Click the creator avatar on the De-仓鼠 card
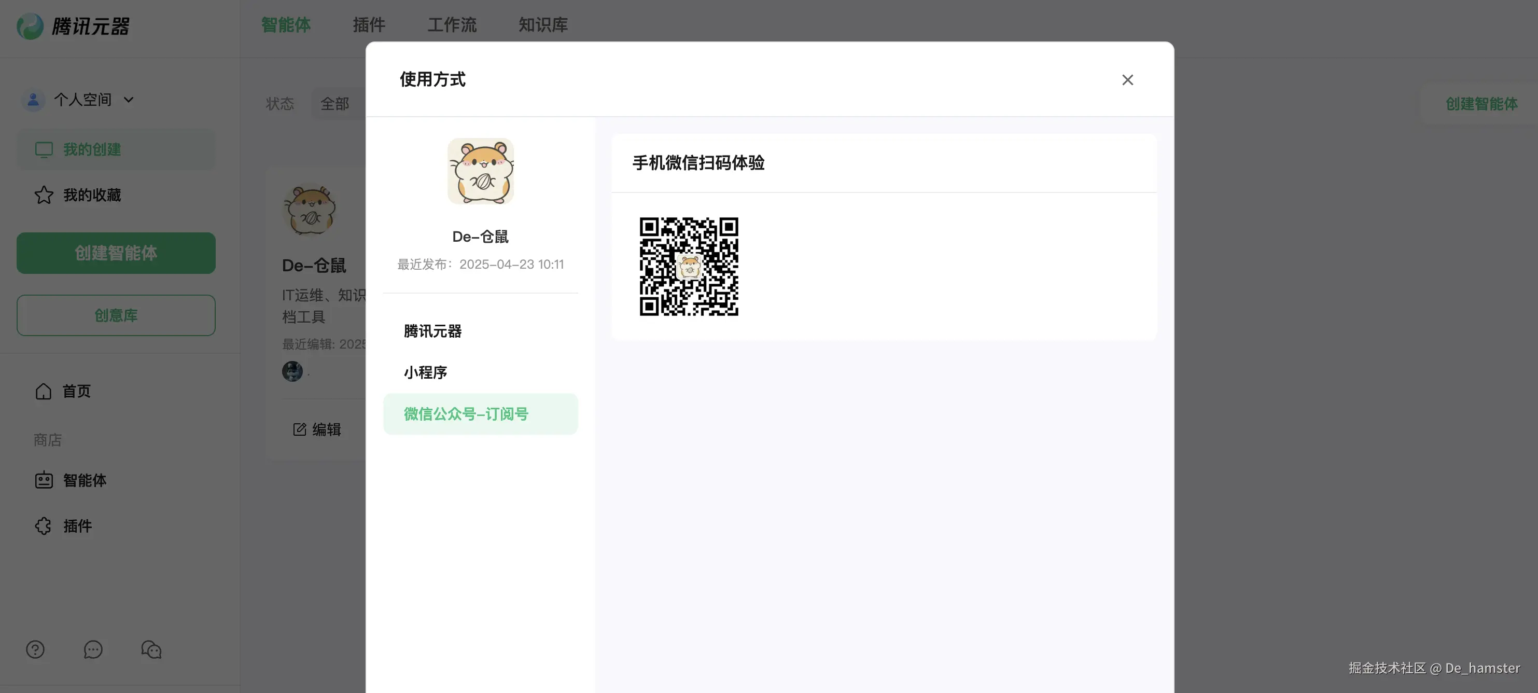Screen dimensions: 1538x693 (292, 371)
